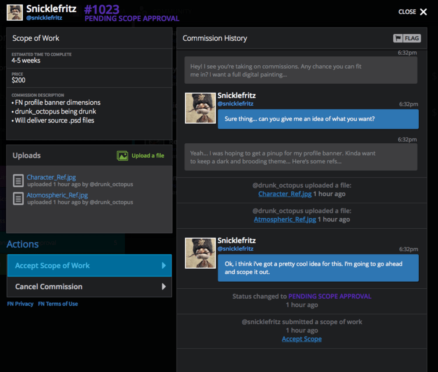Select the Commission History panel header
This screenshot has height=372, width=438.
coord(215,38)
